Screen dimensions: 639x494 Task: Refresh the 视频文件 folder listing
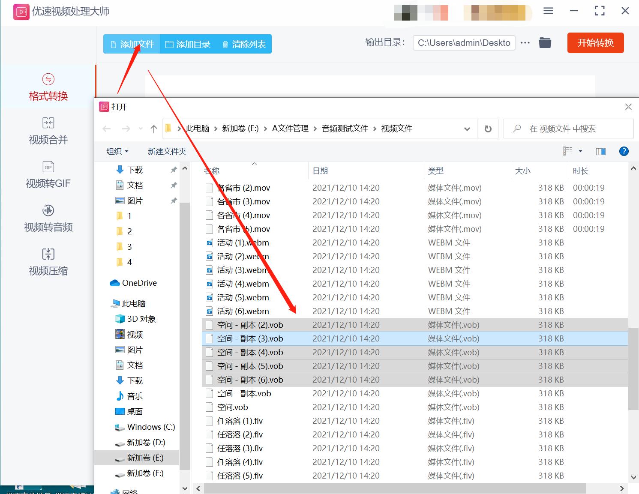(x=487, y=128)
